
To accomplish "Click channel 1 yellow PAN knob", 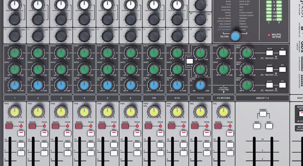I will pyautogui.click(x=15, y=112).
